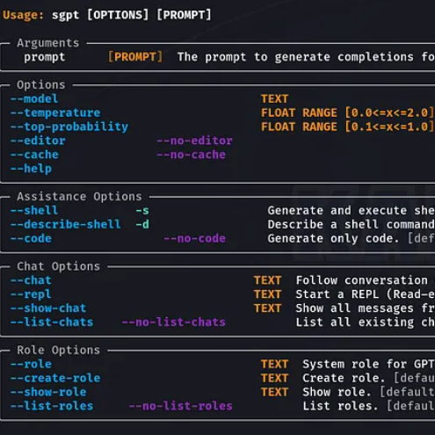
Task: Click 'Describe a shell command' description
Action: tap(351, 225)
